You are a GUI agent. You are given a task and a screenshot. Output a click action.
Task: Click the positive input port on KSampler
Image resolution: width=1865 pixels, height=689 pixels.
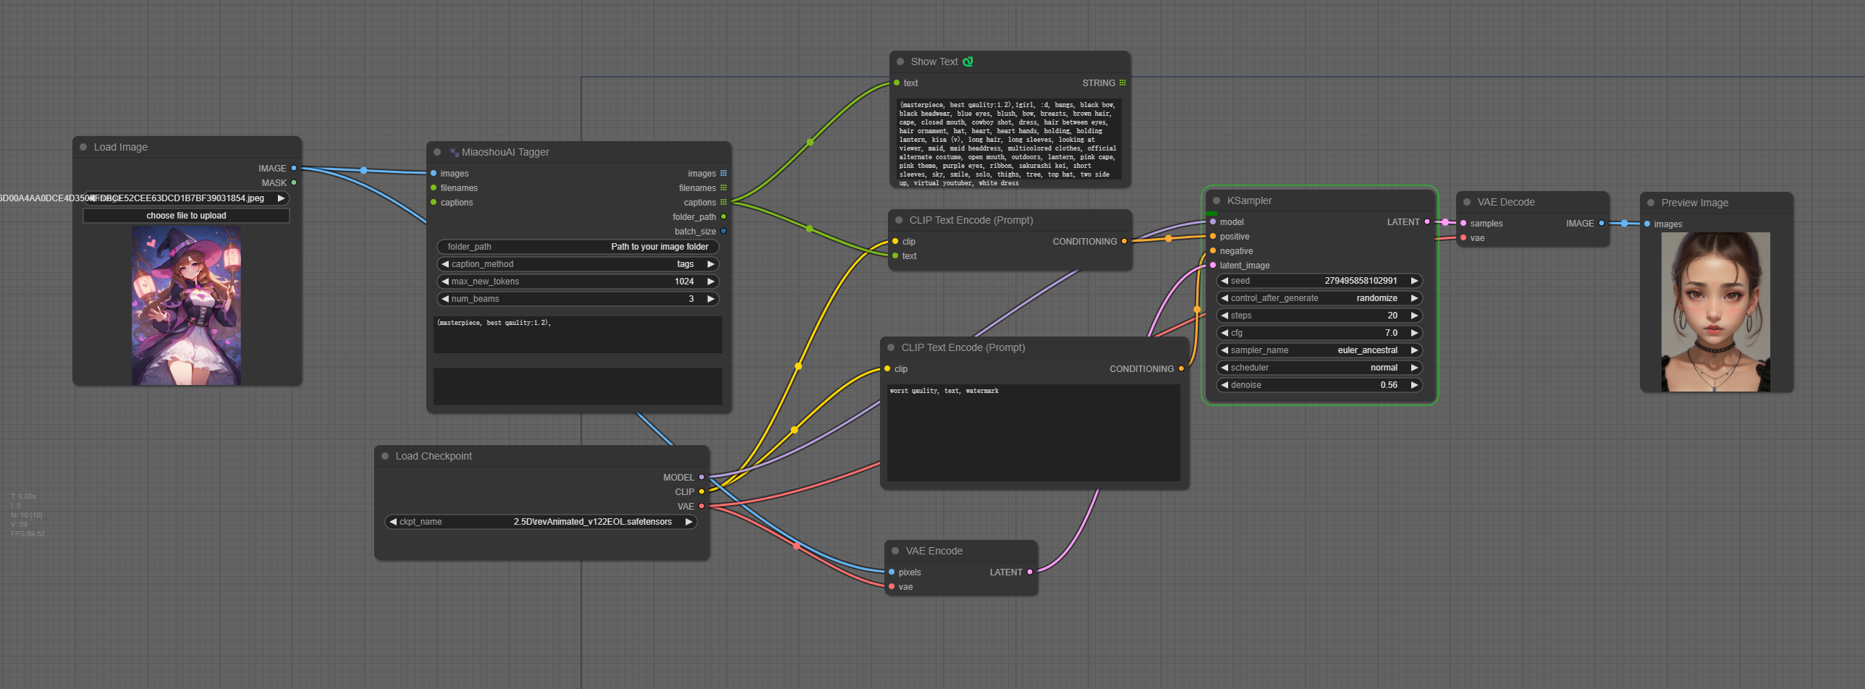(1214, 236)
